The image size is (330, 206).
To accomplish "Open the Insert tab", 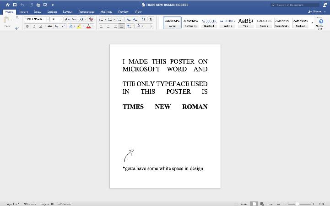I will [x=24, y=12].
